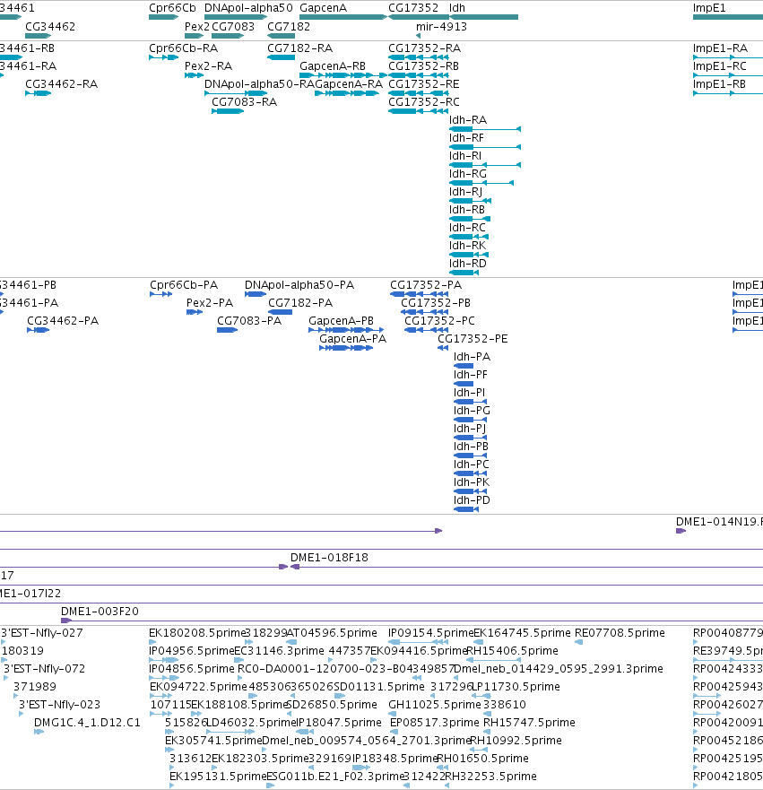
Task: Click the CG34462 gene label
Action: coord(50,27)
